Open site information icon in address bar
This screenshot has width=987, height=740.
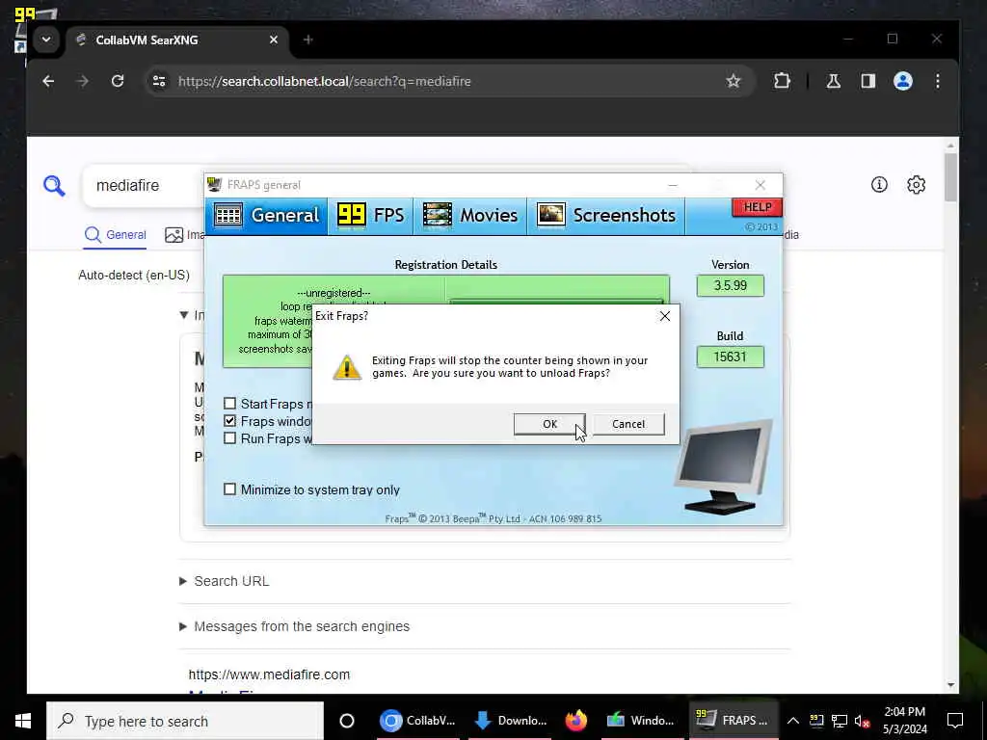tap(159, 81)
